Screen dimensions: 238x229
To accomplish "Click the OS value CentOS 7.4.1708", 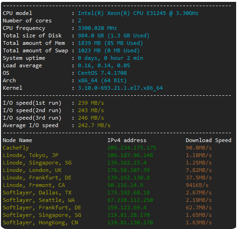I will [x=102, y=73].
